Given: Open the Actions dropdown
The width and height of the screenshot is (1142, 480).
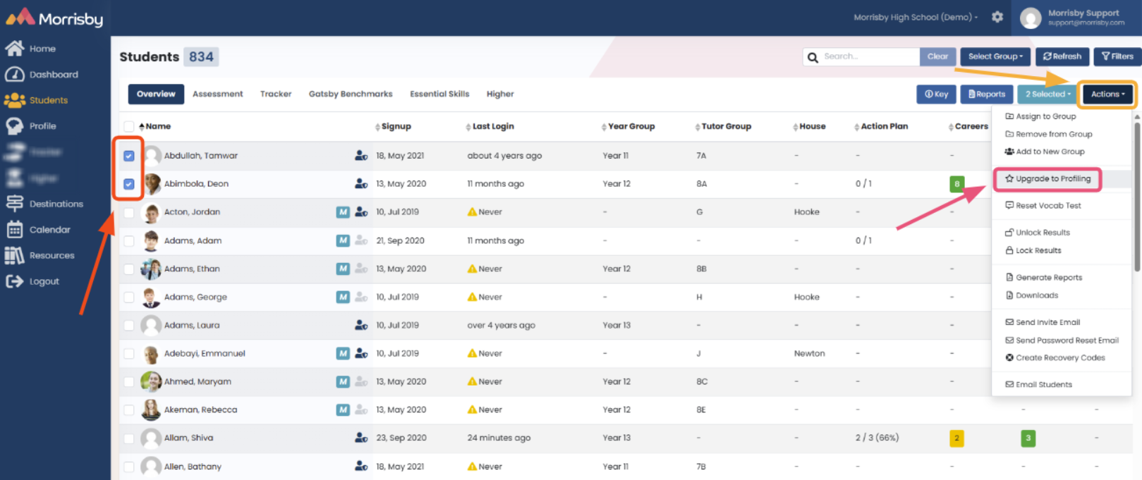Looking at the screenshot, I should tap(1108, 94).
